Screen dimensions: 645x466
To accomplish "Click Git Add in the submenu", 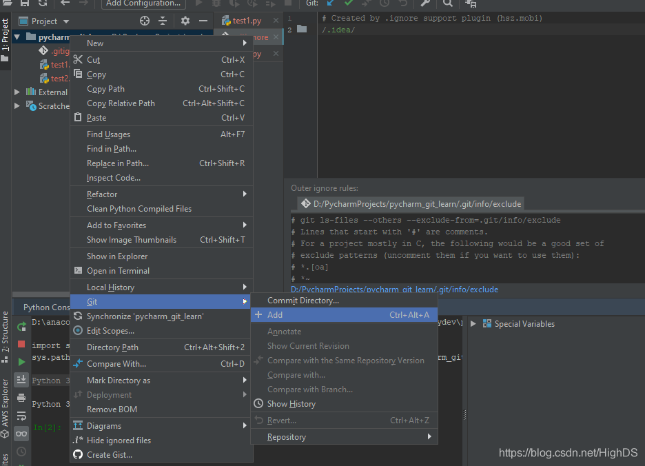I will tap(344, 315).
